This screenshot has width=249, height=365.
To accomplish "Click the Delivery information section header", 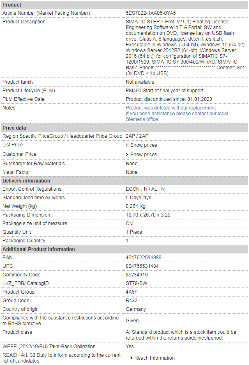I will (x=124, y=180).
